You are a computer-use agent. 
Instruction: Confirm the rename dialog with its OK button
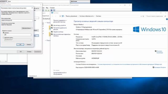pyautogui.click(x=20, y=45)
